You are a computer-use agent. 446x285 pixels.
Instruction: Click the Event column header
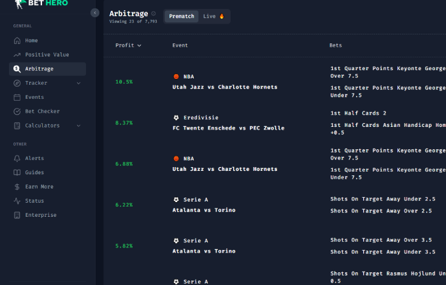[x=180, y=45]
